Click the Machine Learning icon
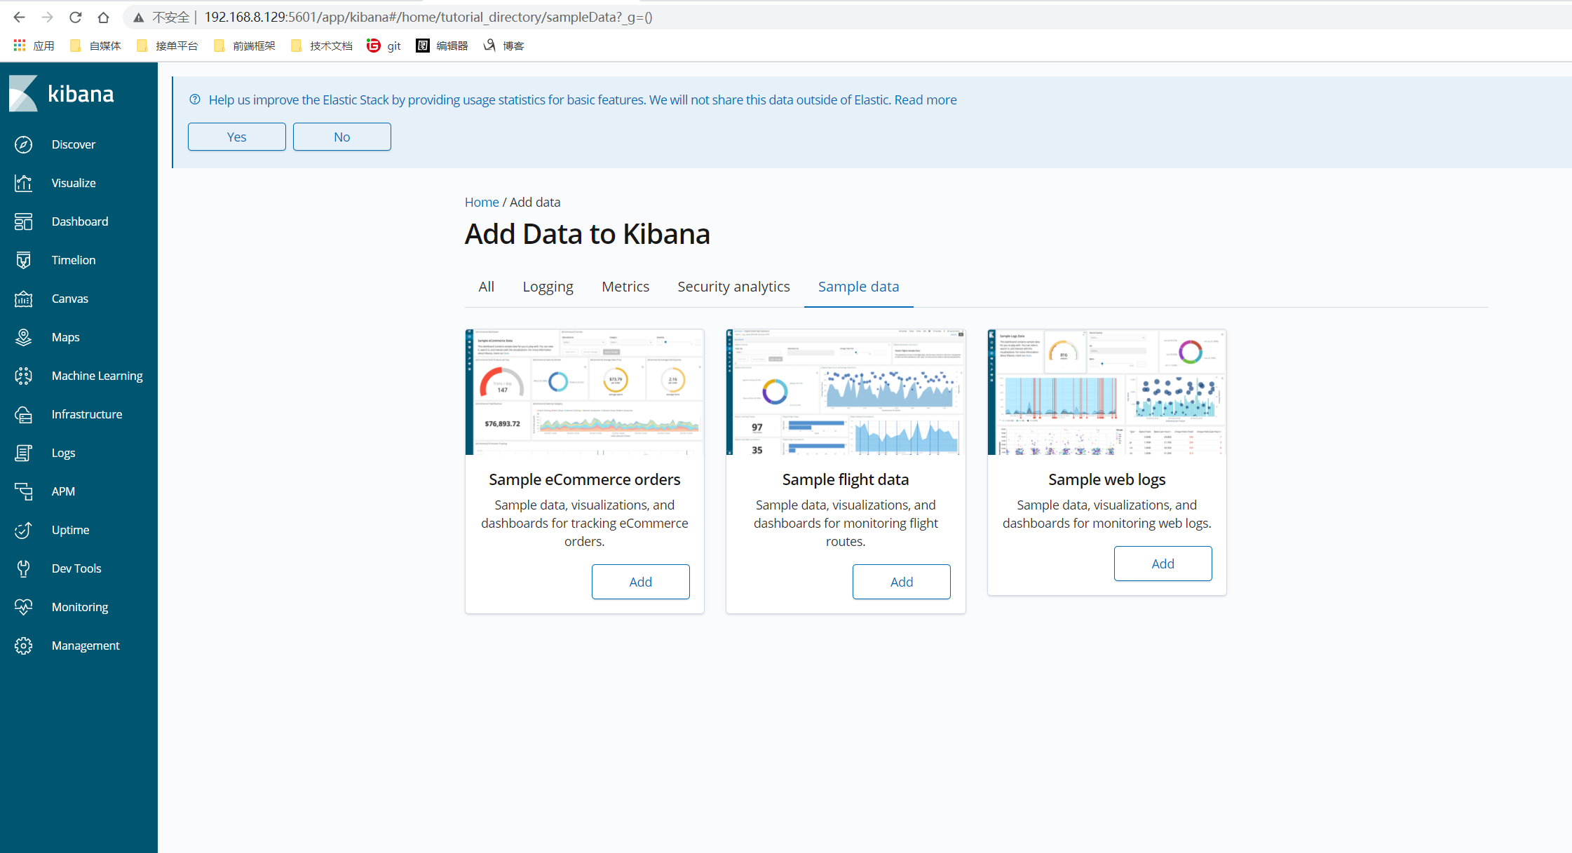This screenshot has width=1572, height=853. (x=23, y=376)
